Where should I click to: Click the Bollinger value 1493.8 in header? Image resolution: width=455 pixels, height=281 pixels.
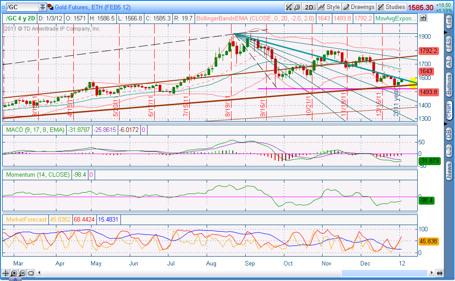coord(343,18)
